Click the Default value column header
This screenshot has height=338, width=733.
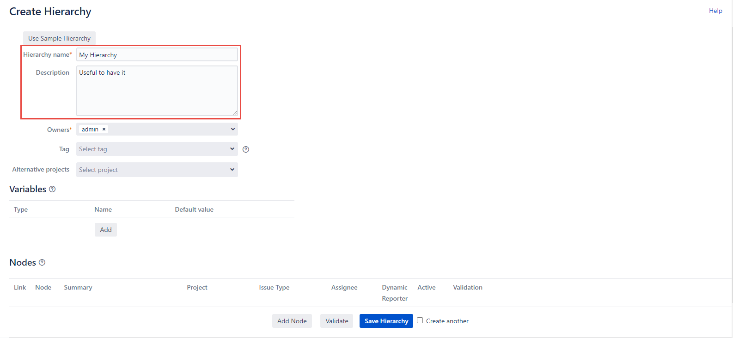(x=194, y=209)
